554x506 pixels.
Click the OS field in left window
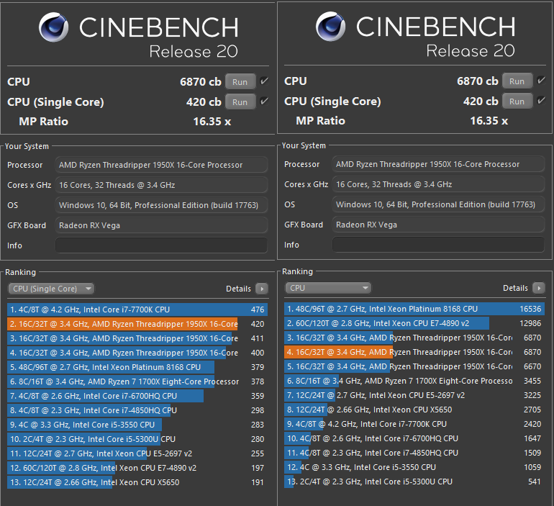tap(161, 205)
